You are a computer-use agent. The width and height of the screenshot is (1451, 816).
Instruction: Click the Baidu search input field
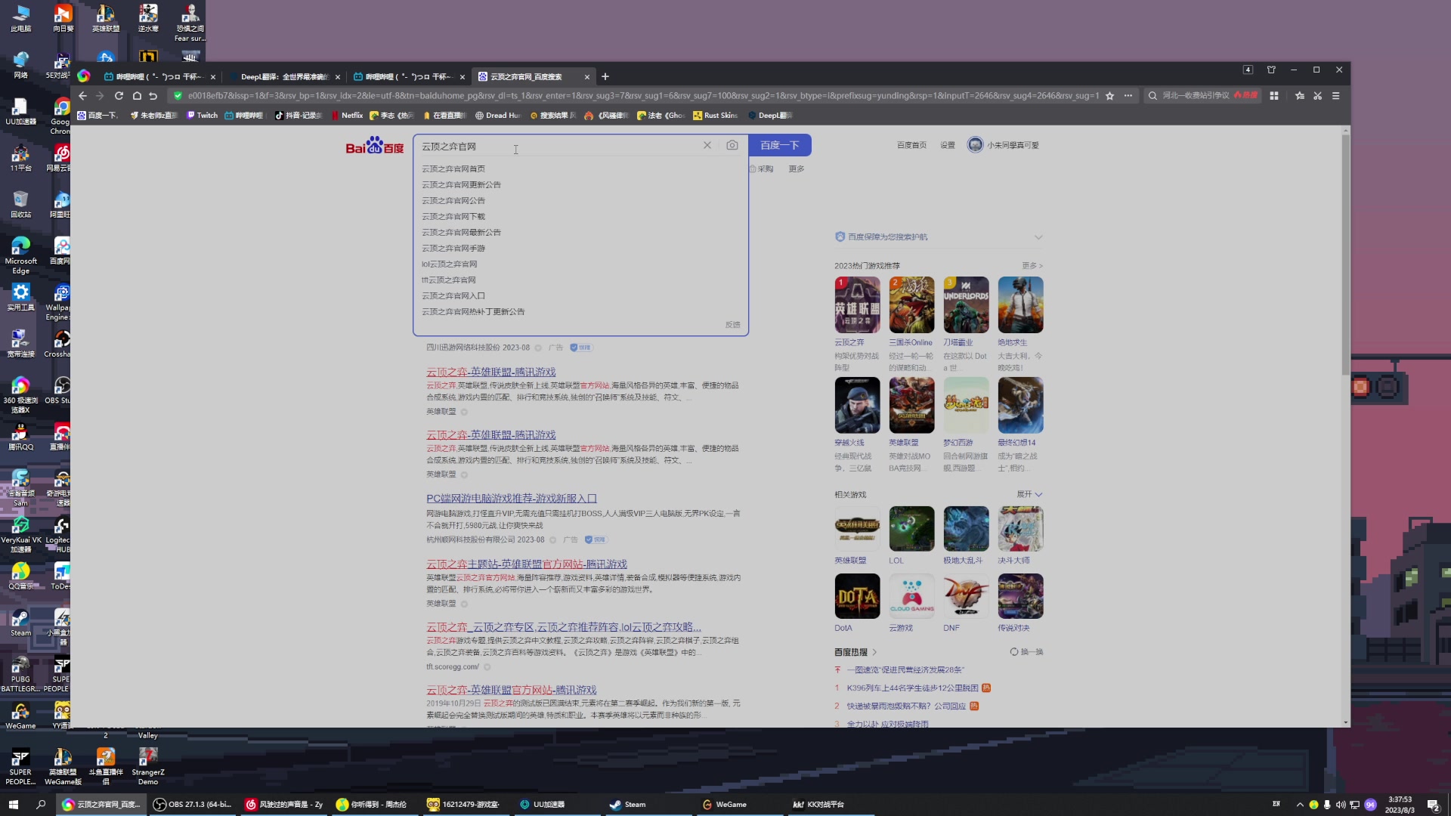(559, 146)
